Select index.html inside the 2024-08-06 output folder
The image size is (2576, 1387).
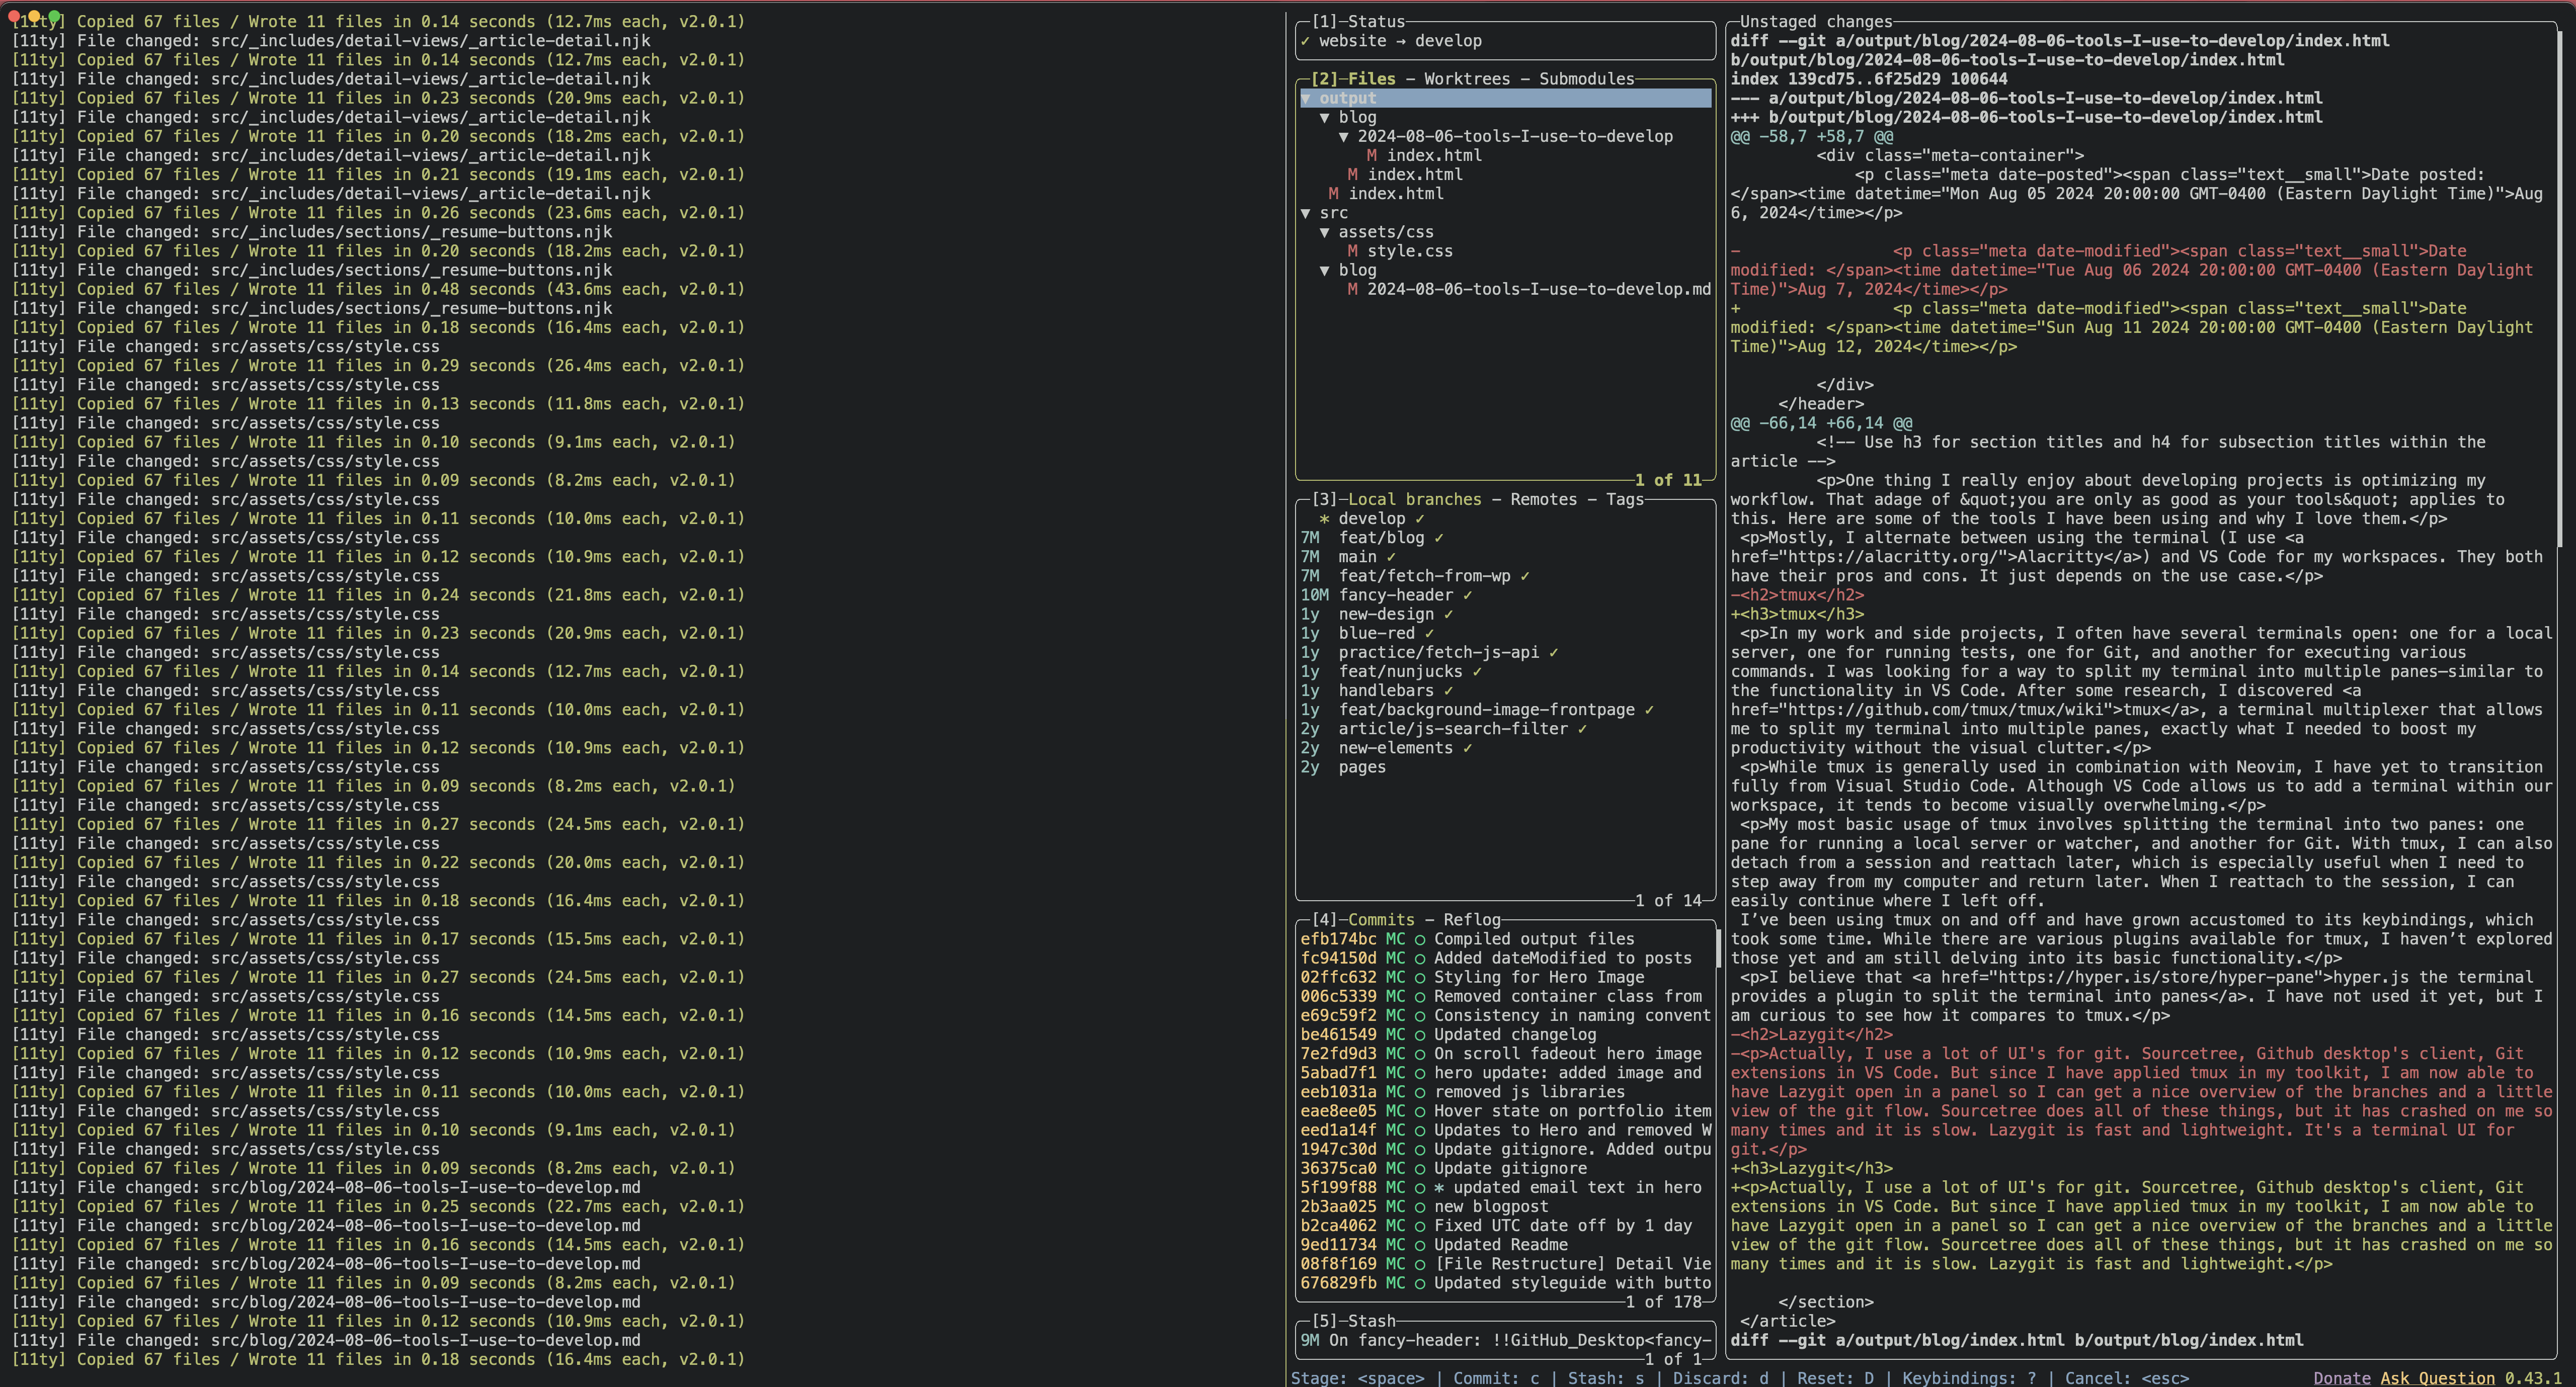coord(1434,155)
